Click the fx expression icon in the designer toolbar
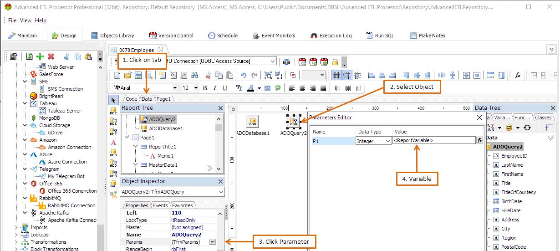The height and width of the screenshot is (251, 560). (518, 75)
